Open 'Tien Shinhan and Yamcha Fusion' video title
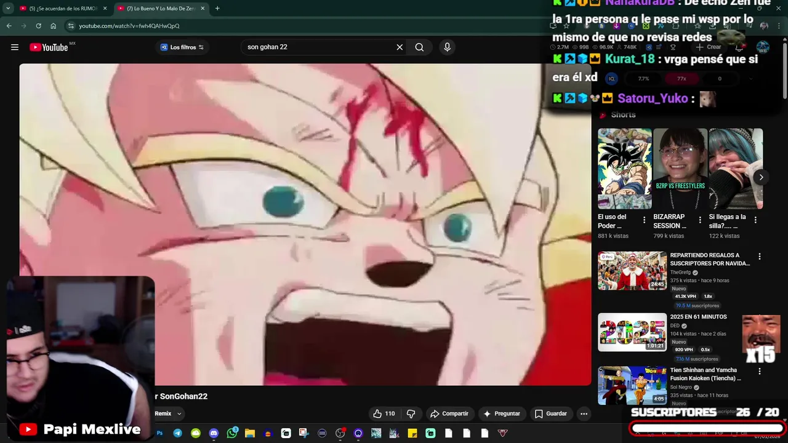 pyautogui.click(x=706, y=374)
